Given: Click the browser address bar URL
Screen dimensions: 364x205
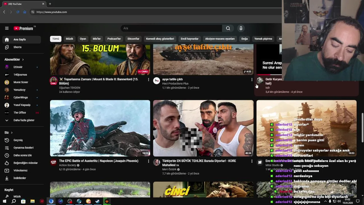Looking at the screenshot, I should click(52, 12).
